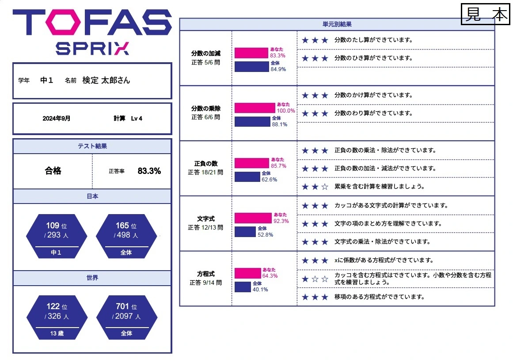
Task: Select the テスト結果 section header
Action: [x=92, y=146]
